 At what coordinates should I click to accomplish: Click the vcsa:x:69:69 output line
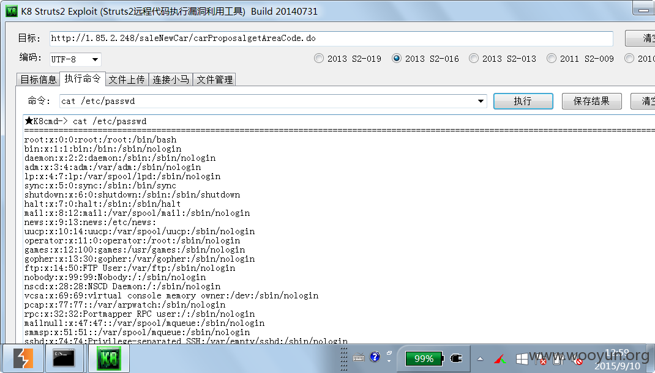(171, 296)
